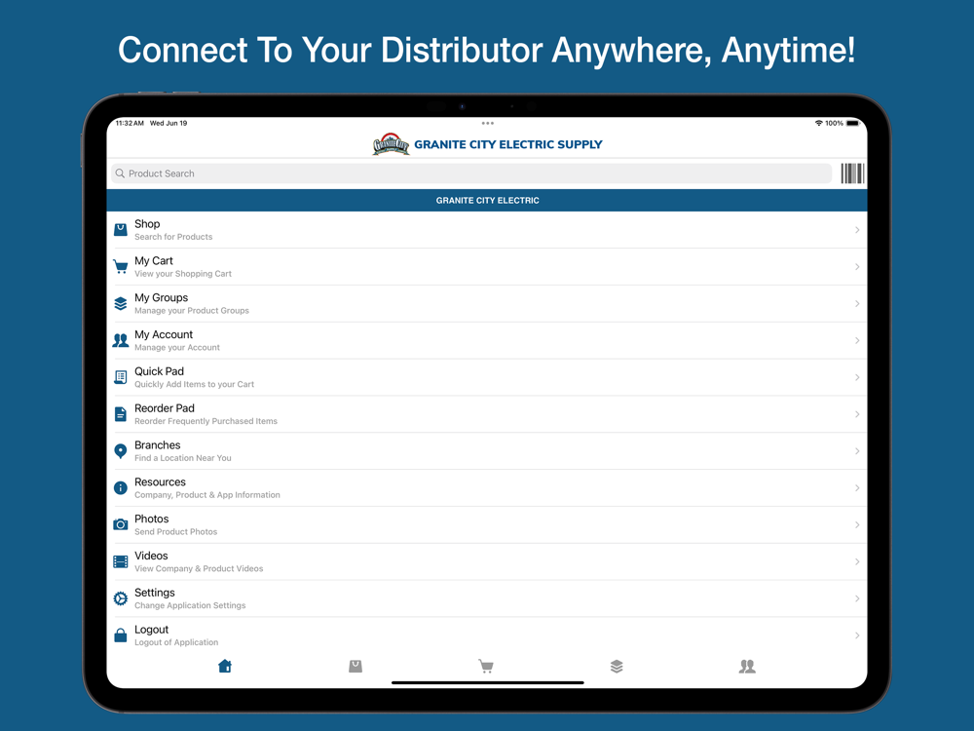The width and height of the screenshot is (974, 731).
Task: Tap the battery status icon
Action: pos(853,123)
